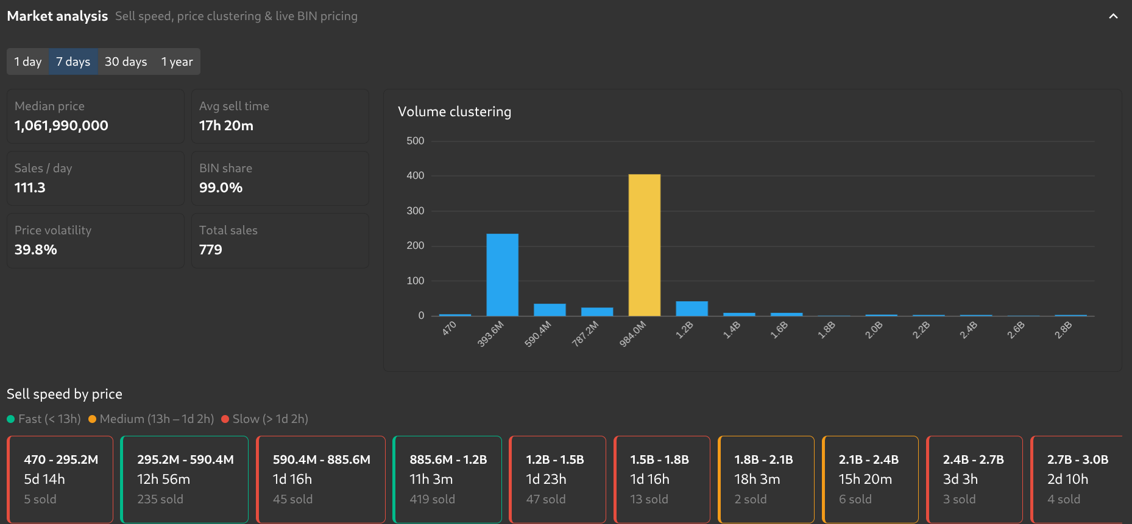Click the 1,061,990,000 median price value
Viewport: 1132px width, 524px height.
click(62, 126)
